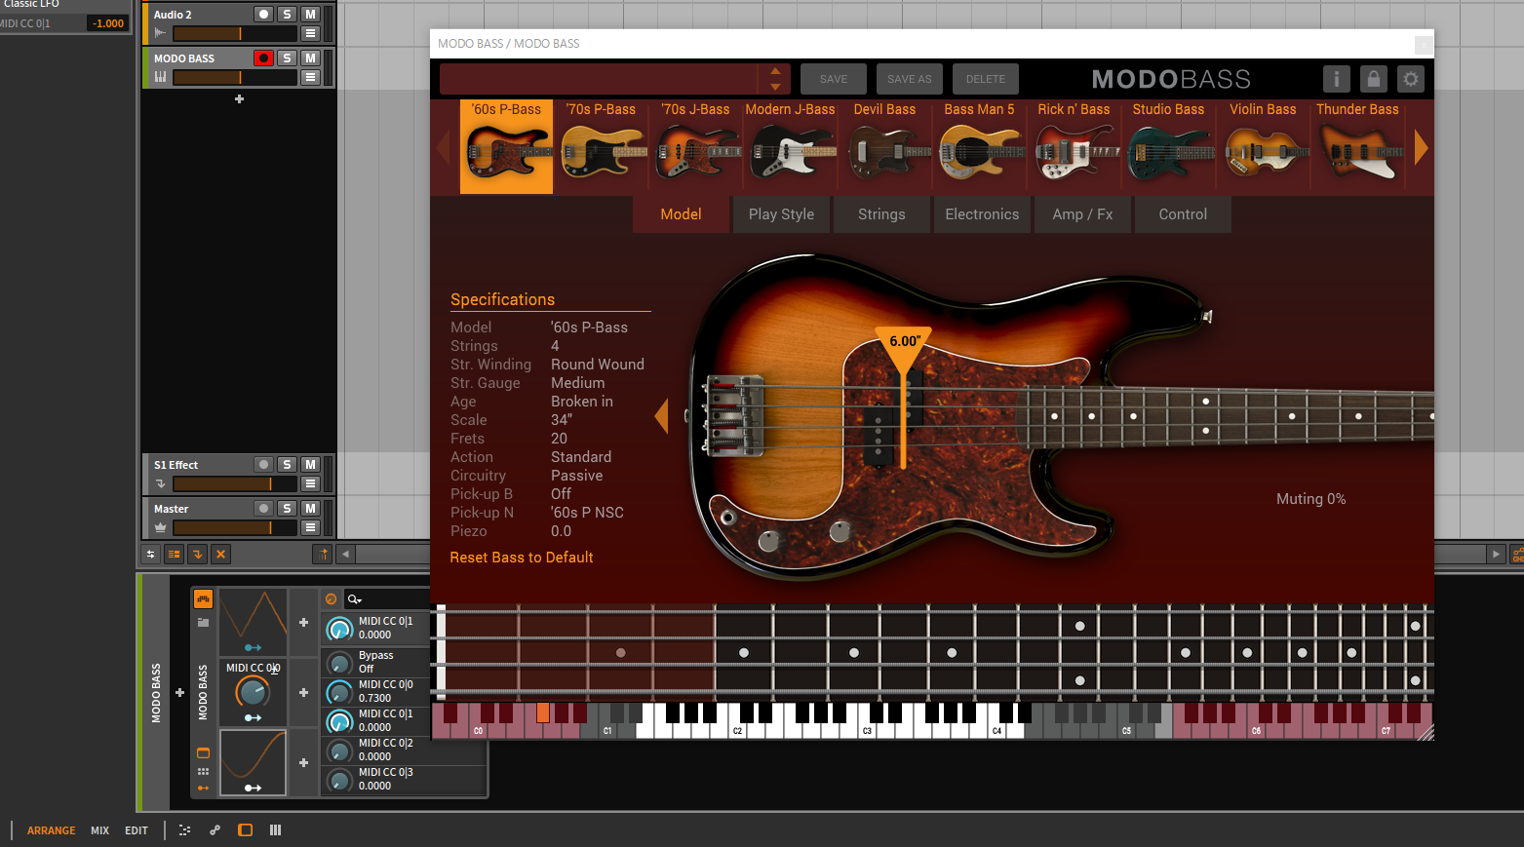This screenshot has height=847, width=1524.
Task: Adjust Audio 2 track volume fader
Action: (235, 33)
